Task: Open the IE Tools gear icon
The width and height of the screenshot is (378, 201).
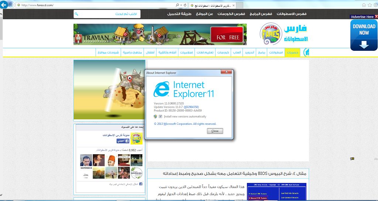Action: pyautogui.click(x=375, y=5)
